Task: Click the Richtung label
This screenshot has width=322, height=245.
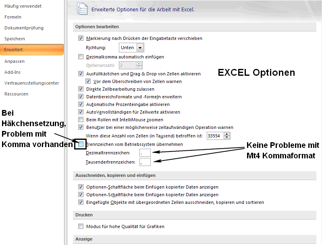Action: (x=96, y=48)
